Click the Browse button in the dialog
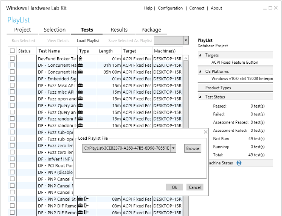Image resolution: width=282 pixels, height=216 pixels. (193, 148)
